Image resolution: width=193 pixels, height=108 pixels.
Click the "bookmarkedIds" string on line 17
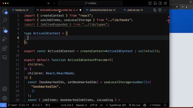point(45,87)
